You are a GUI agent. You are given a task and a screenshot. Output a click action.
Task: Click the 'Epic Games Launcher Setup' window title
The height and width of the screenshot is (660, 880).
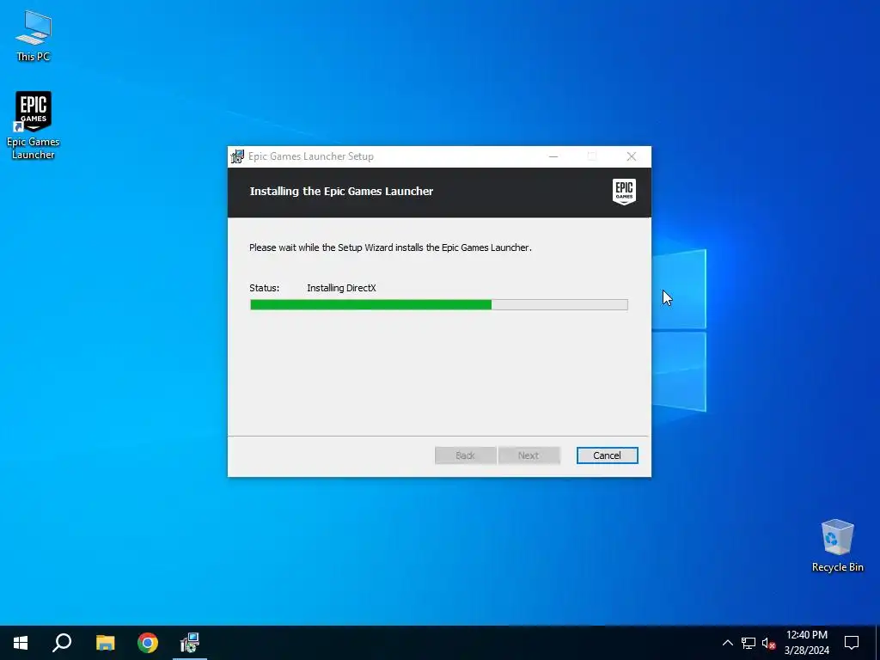(x=311, y=156)
